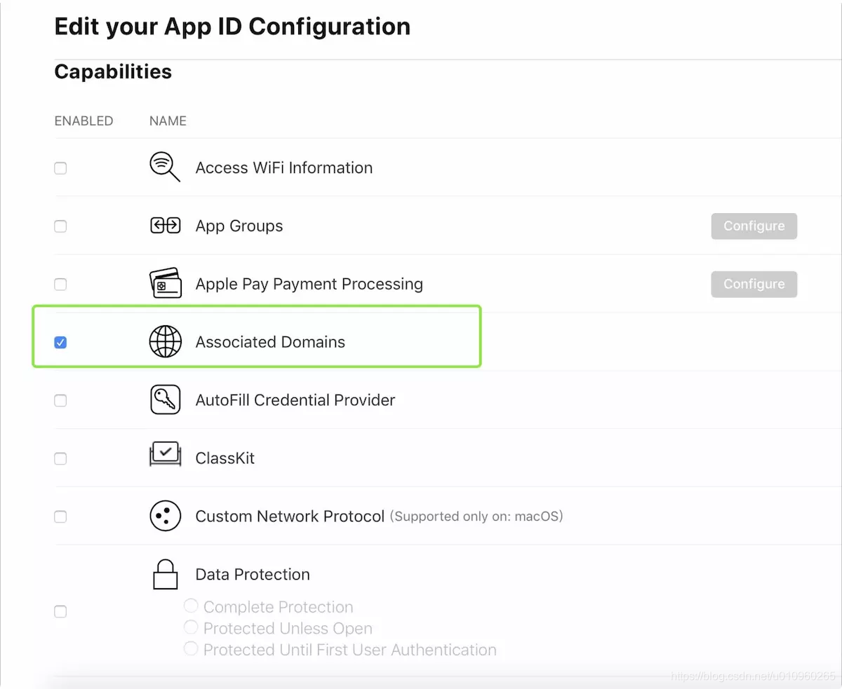Enable the AutoFill Credential Provider checkbox
Screen dimensions: 842x689
click(x=60, y=401)
